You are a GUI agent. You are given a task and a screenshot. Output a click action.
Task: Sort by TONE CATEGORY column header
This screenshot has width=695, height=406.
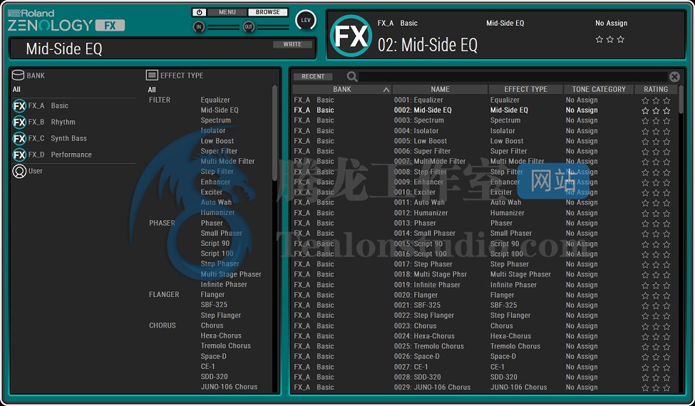[x=599, y=90]
